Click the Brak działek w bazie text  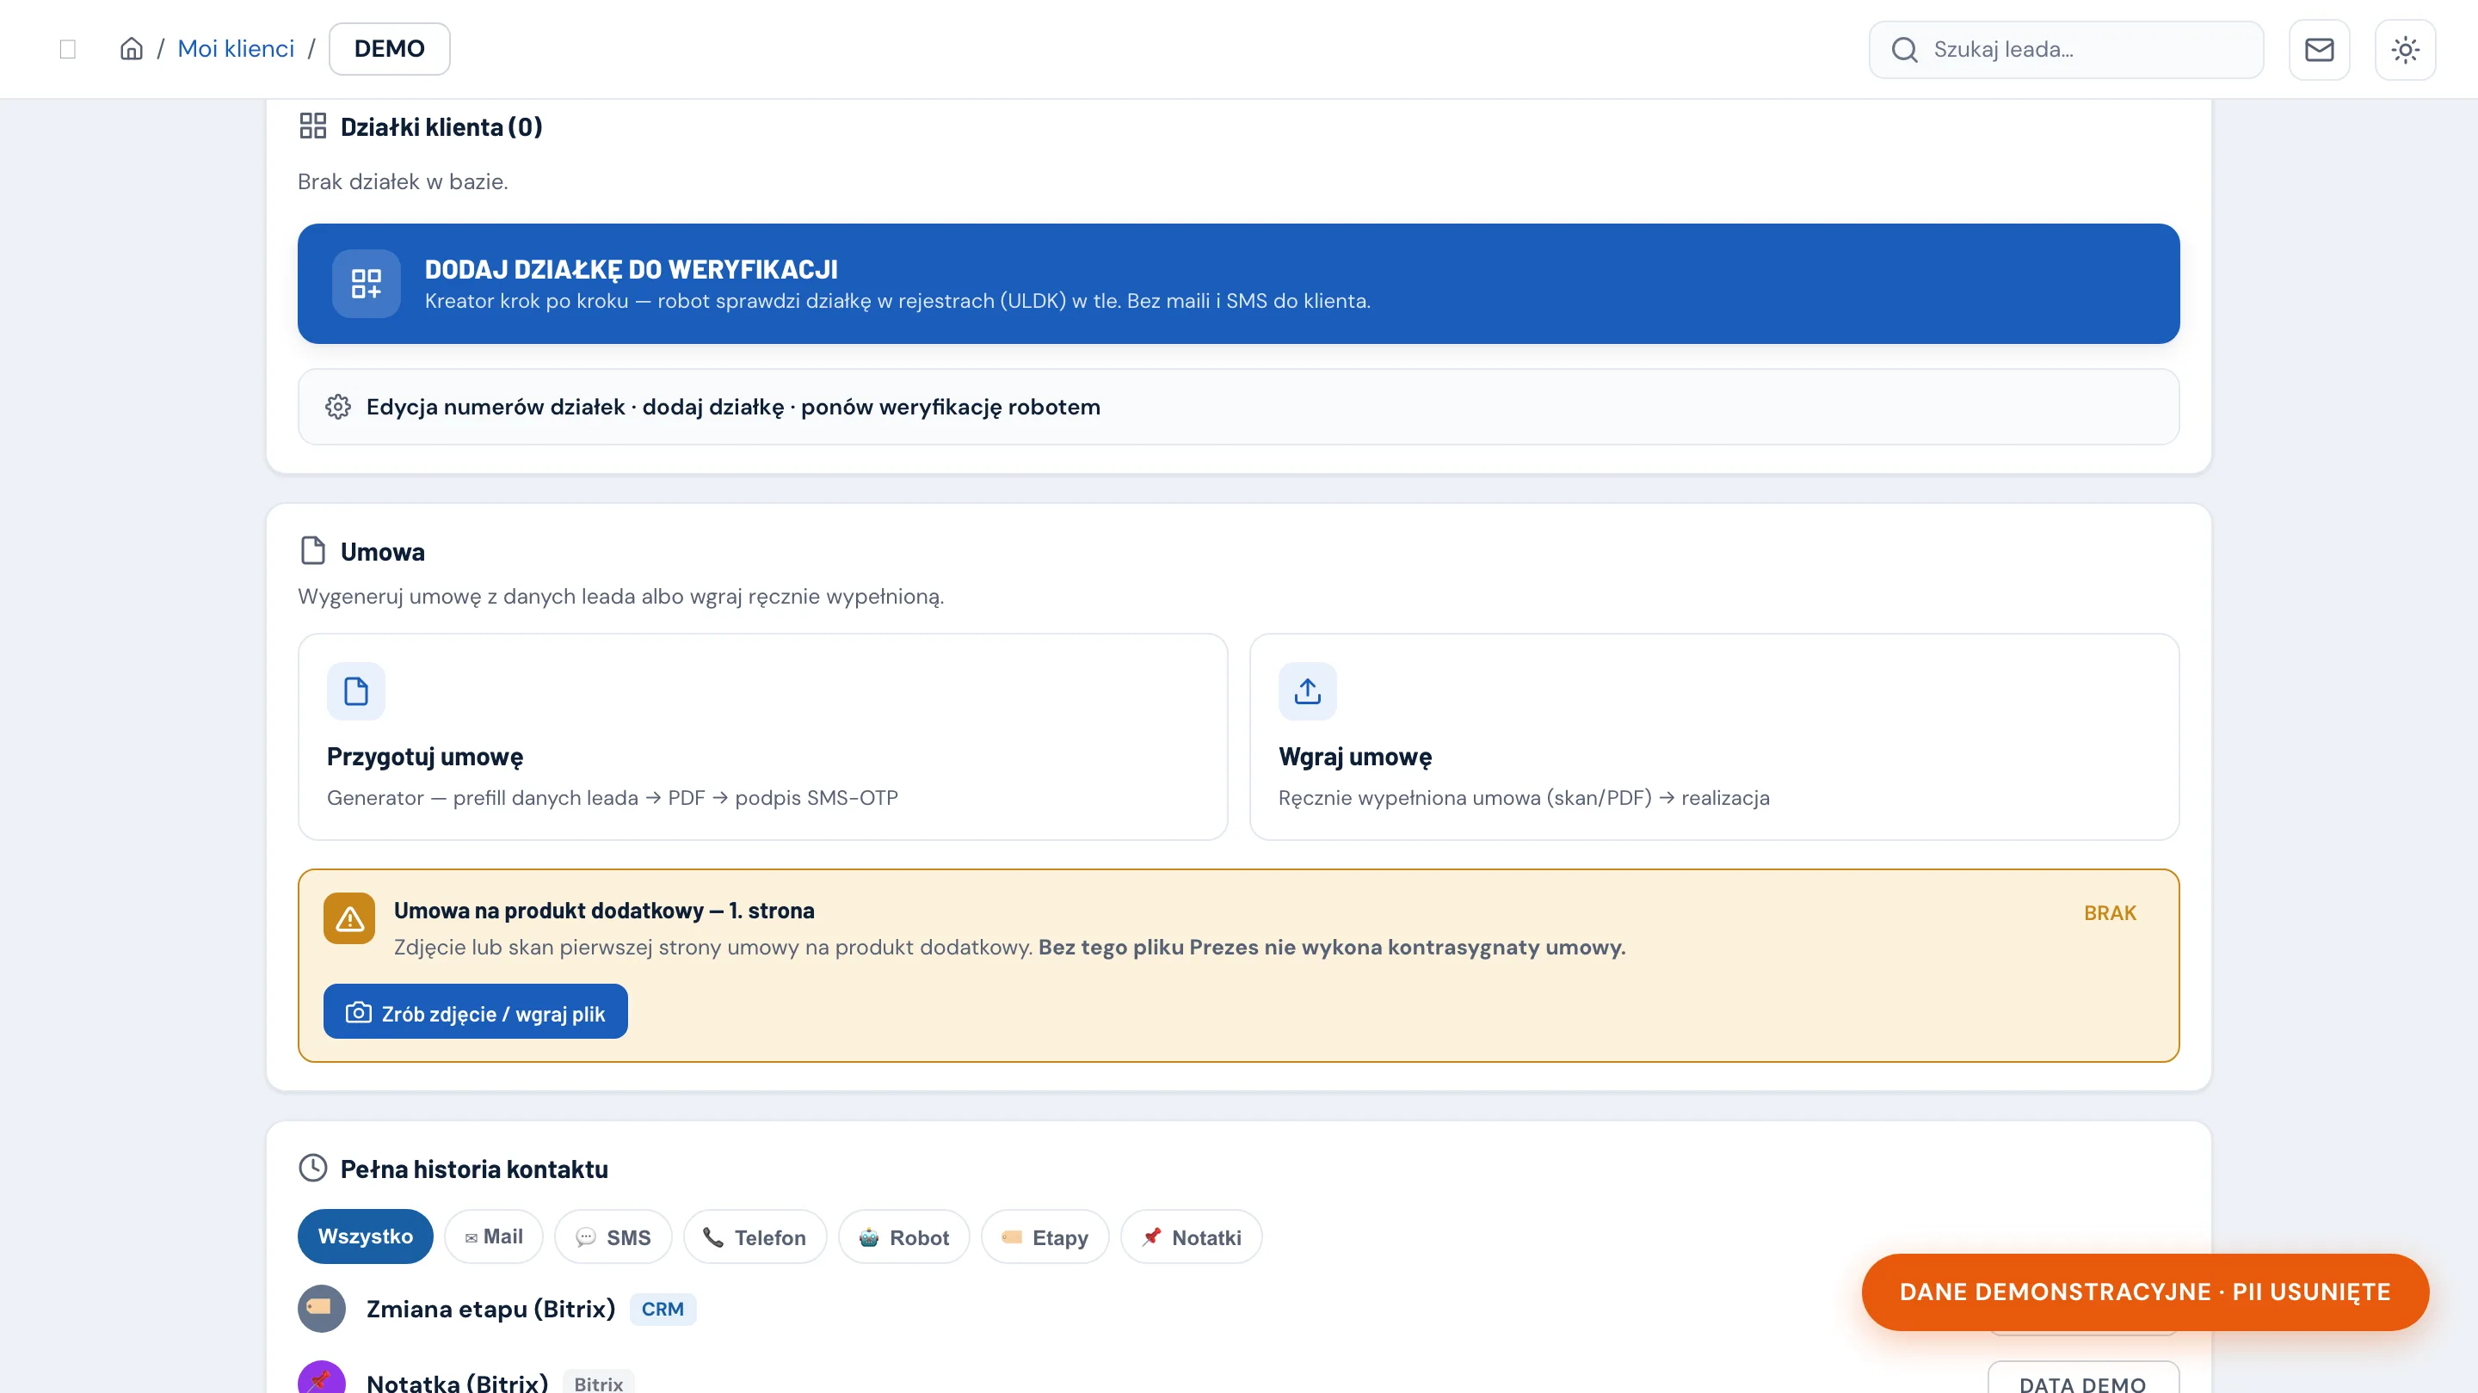403,181
